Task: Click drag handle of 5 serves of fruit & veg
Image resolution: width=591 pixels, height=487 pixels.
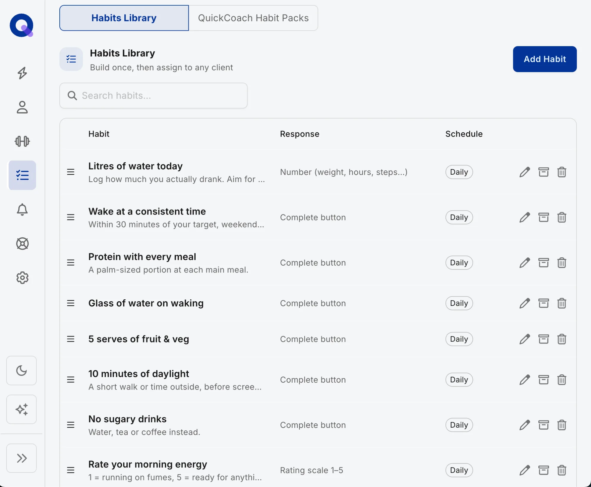Action: pyautogui.click(x=71, y=339)
